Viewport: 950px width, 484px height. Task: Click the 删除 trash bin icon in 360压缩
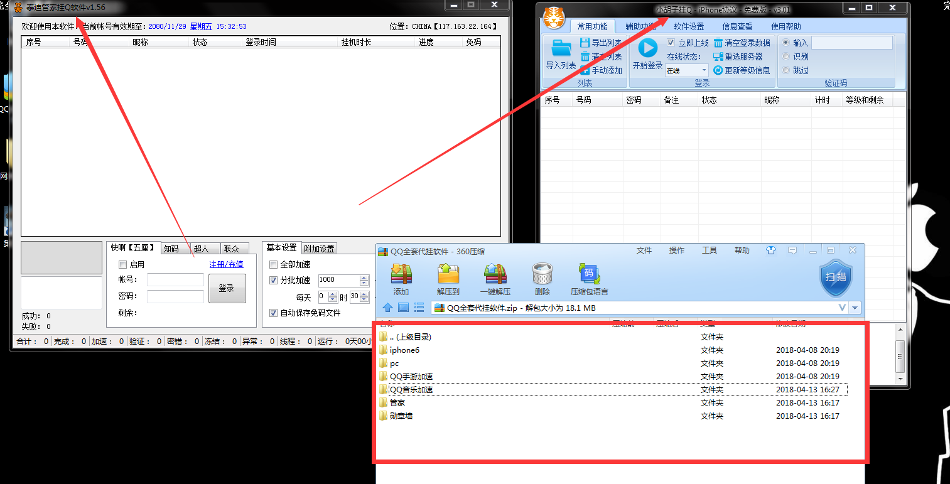tap(542, 274)
